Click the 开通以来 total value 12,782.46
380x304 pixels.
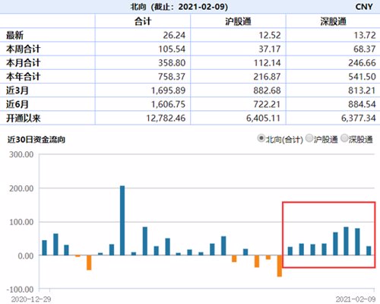tap(166, 118)
